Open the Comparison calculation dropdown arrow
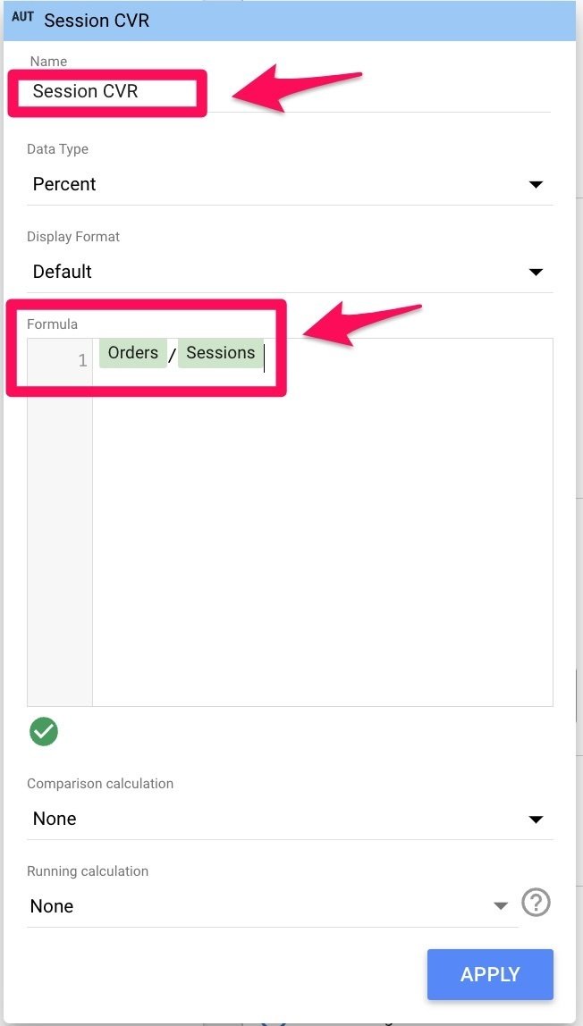 (x=536, y=820)
